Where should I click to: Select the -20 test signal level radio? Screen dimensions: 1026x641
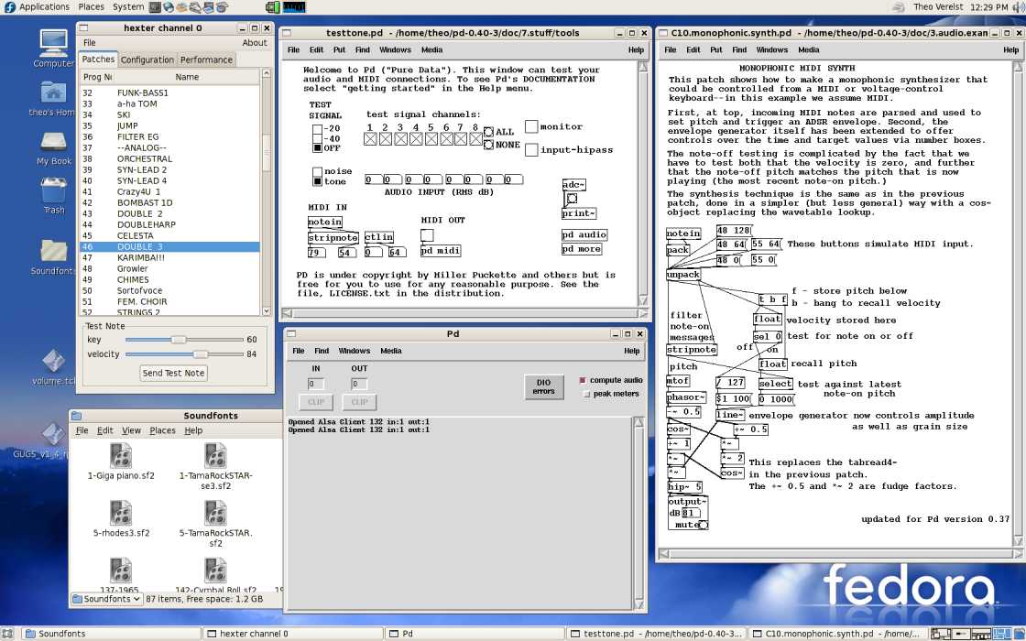pos(317,129)
